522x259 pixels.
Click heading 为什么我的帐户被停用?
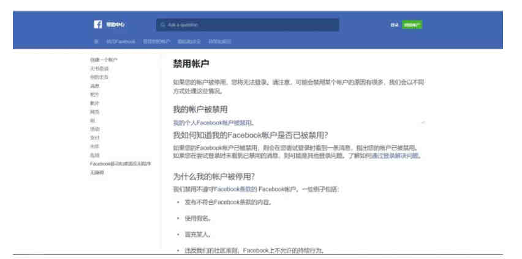coord(214,177)
